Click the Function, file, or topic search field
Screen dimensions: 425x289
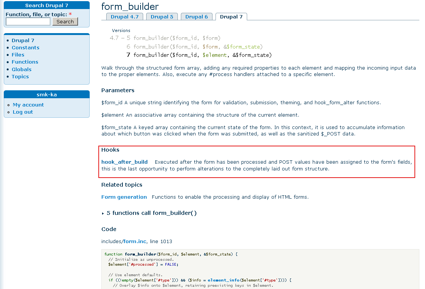[28, 22]
